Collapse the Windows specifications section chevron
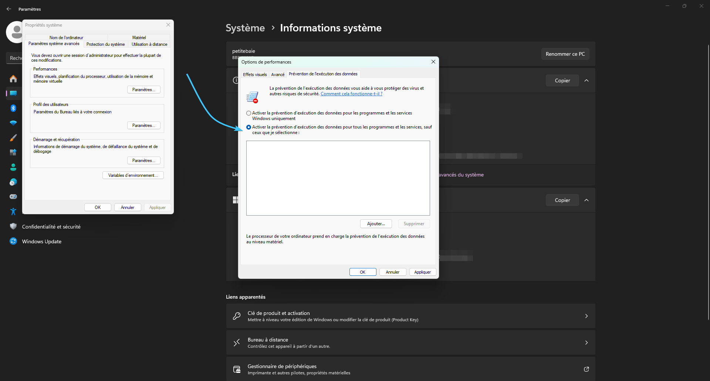Image resolution: width=710 pixels, height=381 pixels. (x=586, y=200)
